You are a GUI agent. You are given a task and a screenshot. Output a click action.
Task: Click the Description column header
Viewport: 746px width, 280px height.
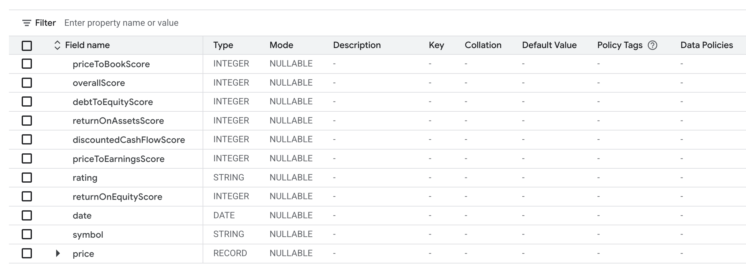point(357,45)
